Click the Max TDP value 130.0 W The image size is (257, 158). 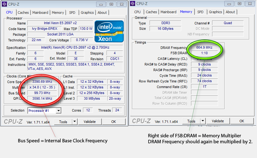point(86,29)
